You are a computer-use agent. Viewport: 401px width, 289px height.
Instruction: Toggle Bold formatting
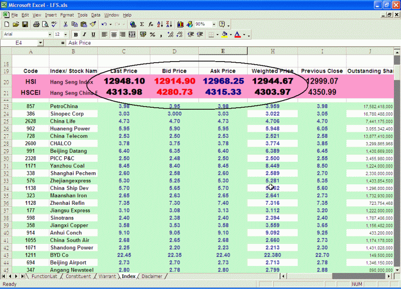click(x=76, y=35)
